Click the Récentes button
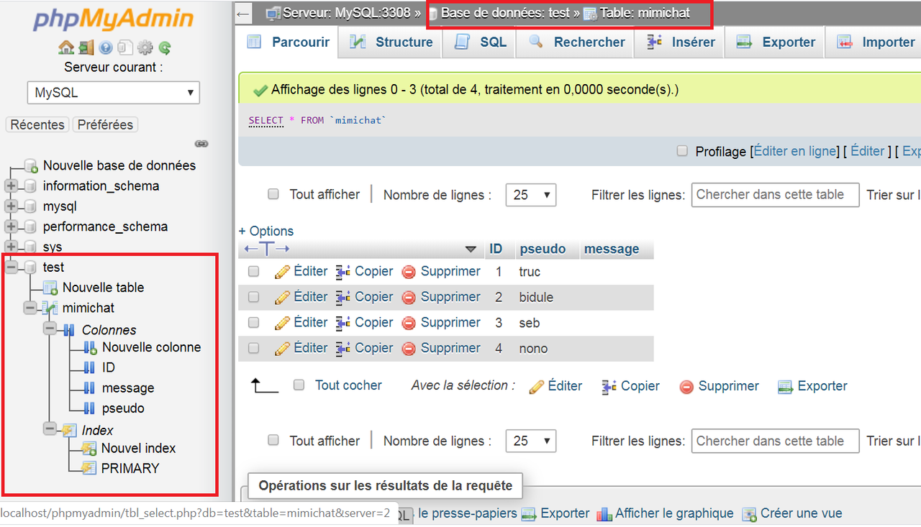This screenshot has width=921, height=527. tap(37, 124)
